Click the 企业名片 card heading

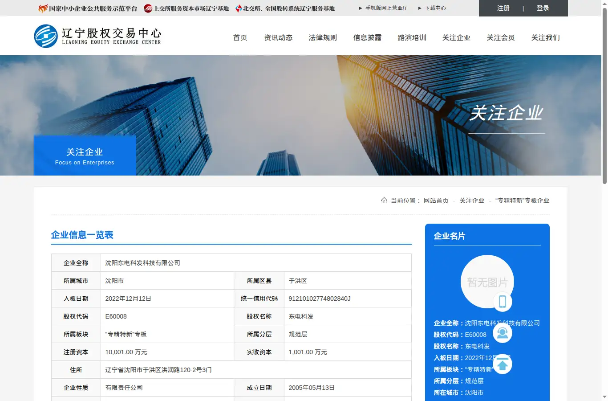[450, 236]
